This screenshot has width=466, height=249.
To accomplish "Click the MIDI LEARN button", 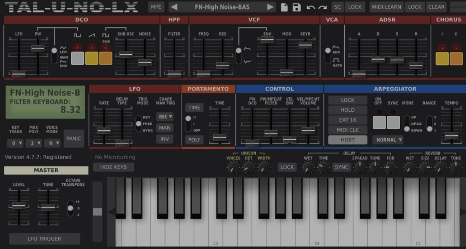I will click(386, 7).
